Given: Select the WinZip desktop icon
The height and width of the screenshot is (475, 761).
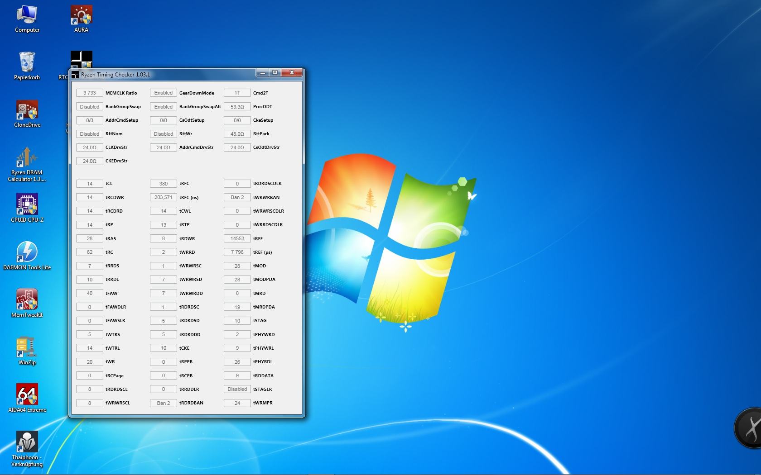Looking at the screenshot, I should pyautogui.click(x=27, y=351).
